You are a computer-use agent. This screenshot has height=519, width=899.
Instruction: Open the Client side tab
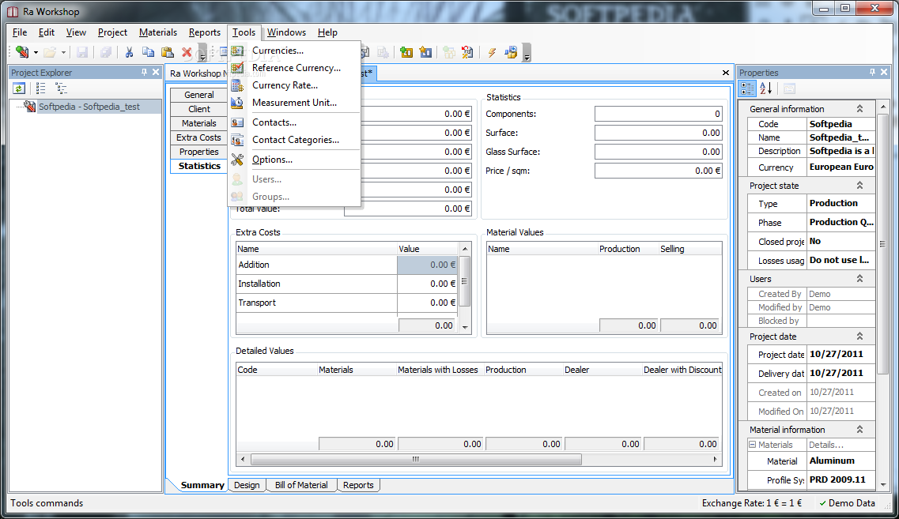click(x=199, y=110)
